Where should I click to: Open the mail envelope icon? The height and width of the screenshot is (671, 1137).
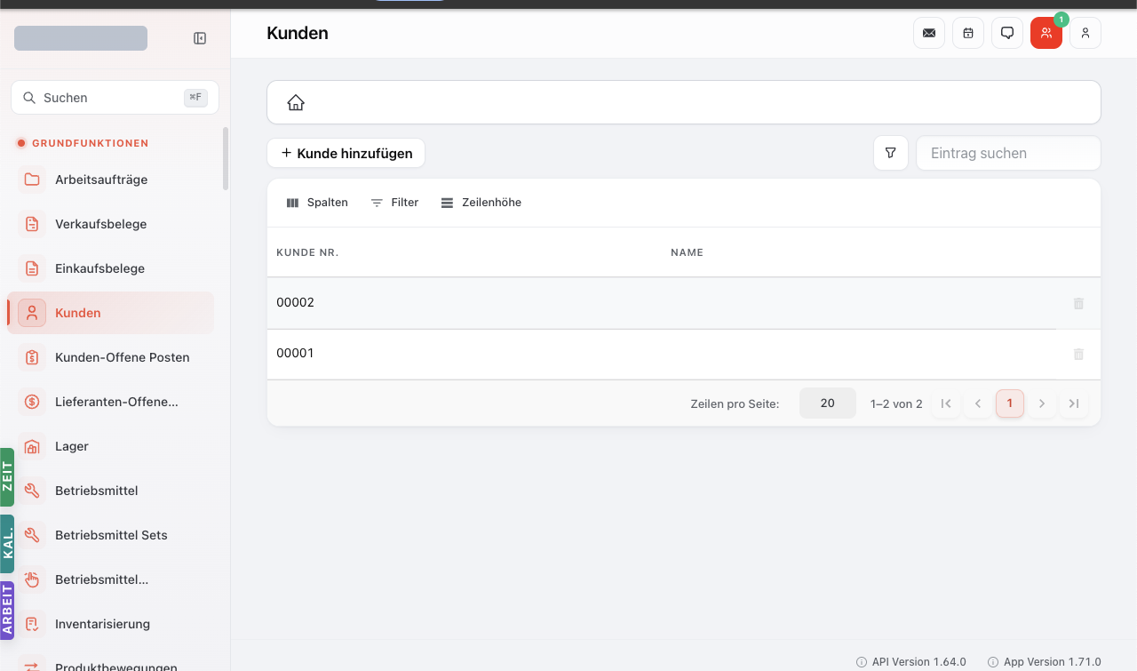pos(929,33)
